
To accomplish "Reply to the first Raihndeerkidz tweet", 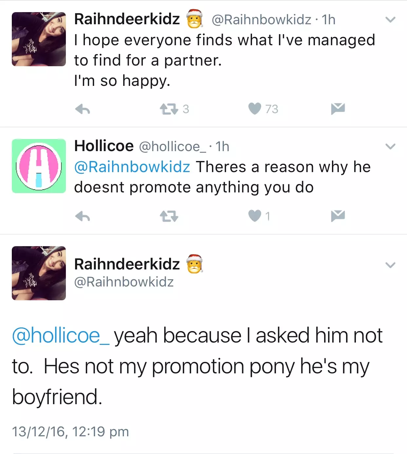I will coord(83,109).
